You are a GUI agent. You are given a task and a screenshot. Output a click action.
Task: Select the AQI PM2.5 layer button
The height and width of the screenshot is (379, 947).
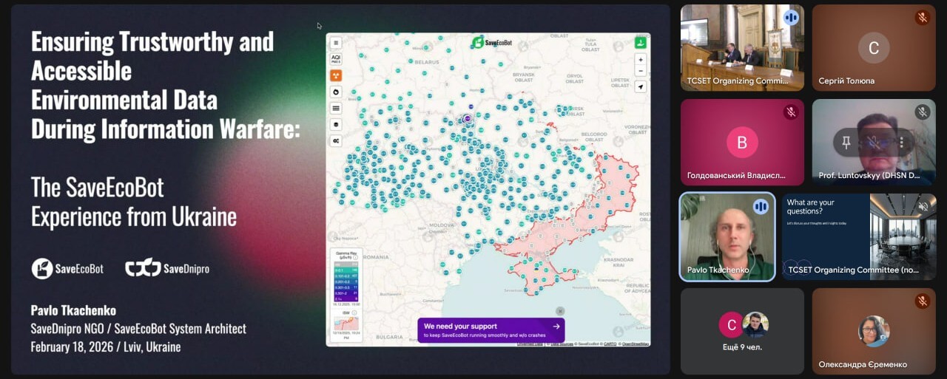tap(336, 59)
